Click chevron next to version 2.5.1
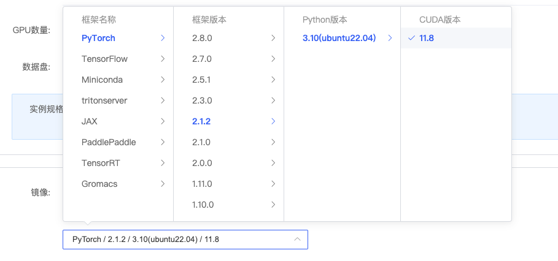 coord(273,80)
